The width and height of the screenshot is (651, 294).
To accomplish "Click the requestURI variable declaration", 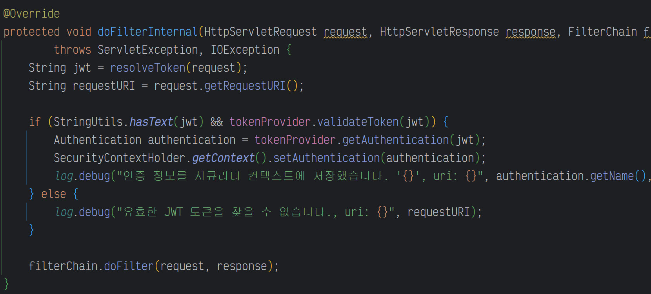I will coord(104,86).
